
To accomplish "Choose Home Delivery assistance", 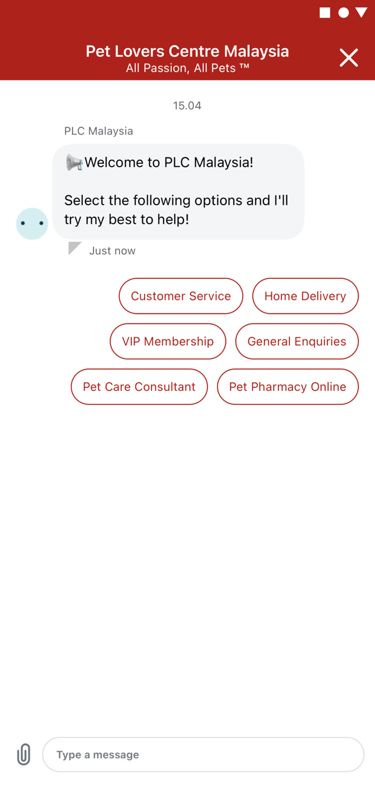I will [x=305, y=296].
